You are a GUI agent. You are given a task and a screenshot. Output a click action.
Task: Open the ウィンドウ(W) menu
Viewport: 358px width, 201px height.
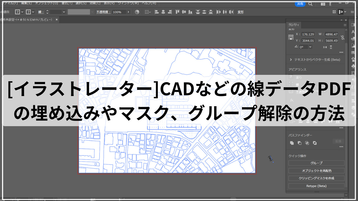tap(128, 3)
